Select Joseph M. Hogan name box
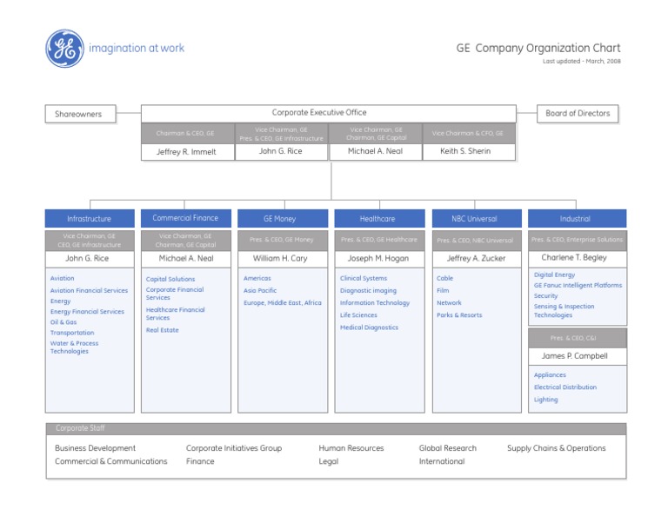Screen dimensions: 668x516 click(x=379, y=259)
